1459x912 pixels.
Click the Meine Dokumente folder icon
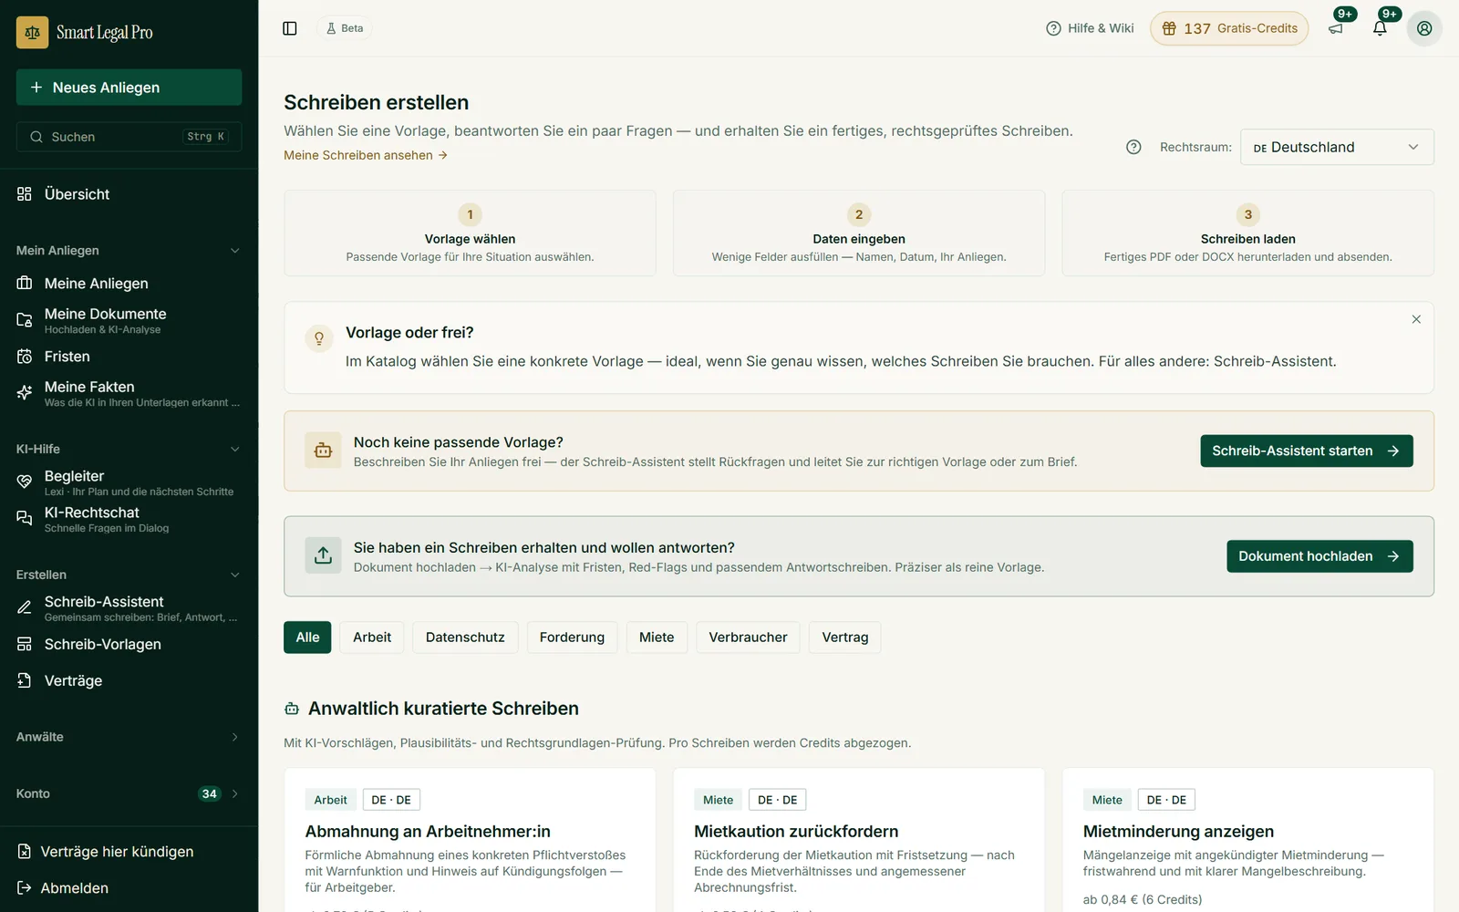click(x=25, y=320)
